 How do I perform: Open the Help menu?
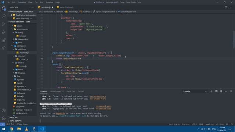point(58,3)
